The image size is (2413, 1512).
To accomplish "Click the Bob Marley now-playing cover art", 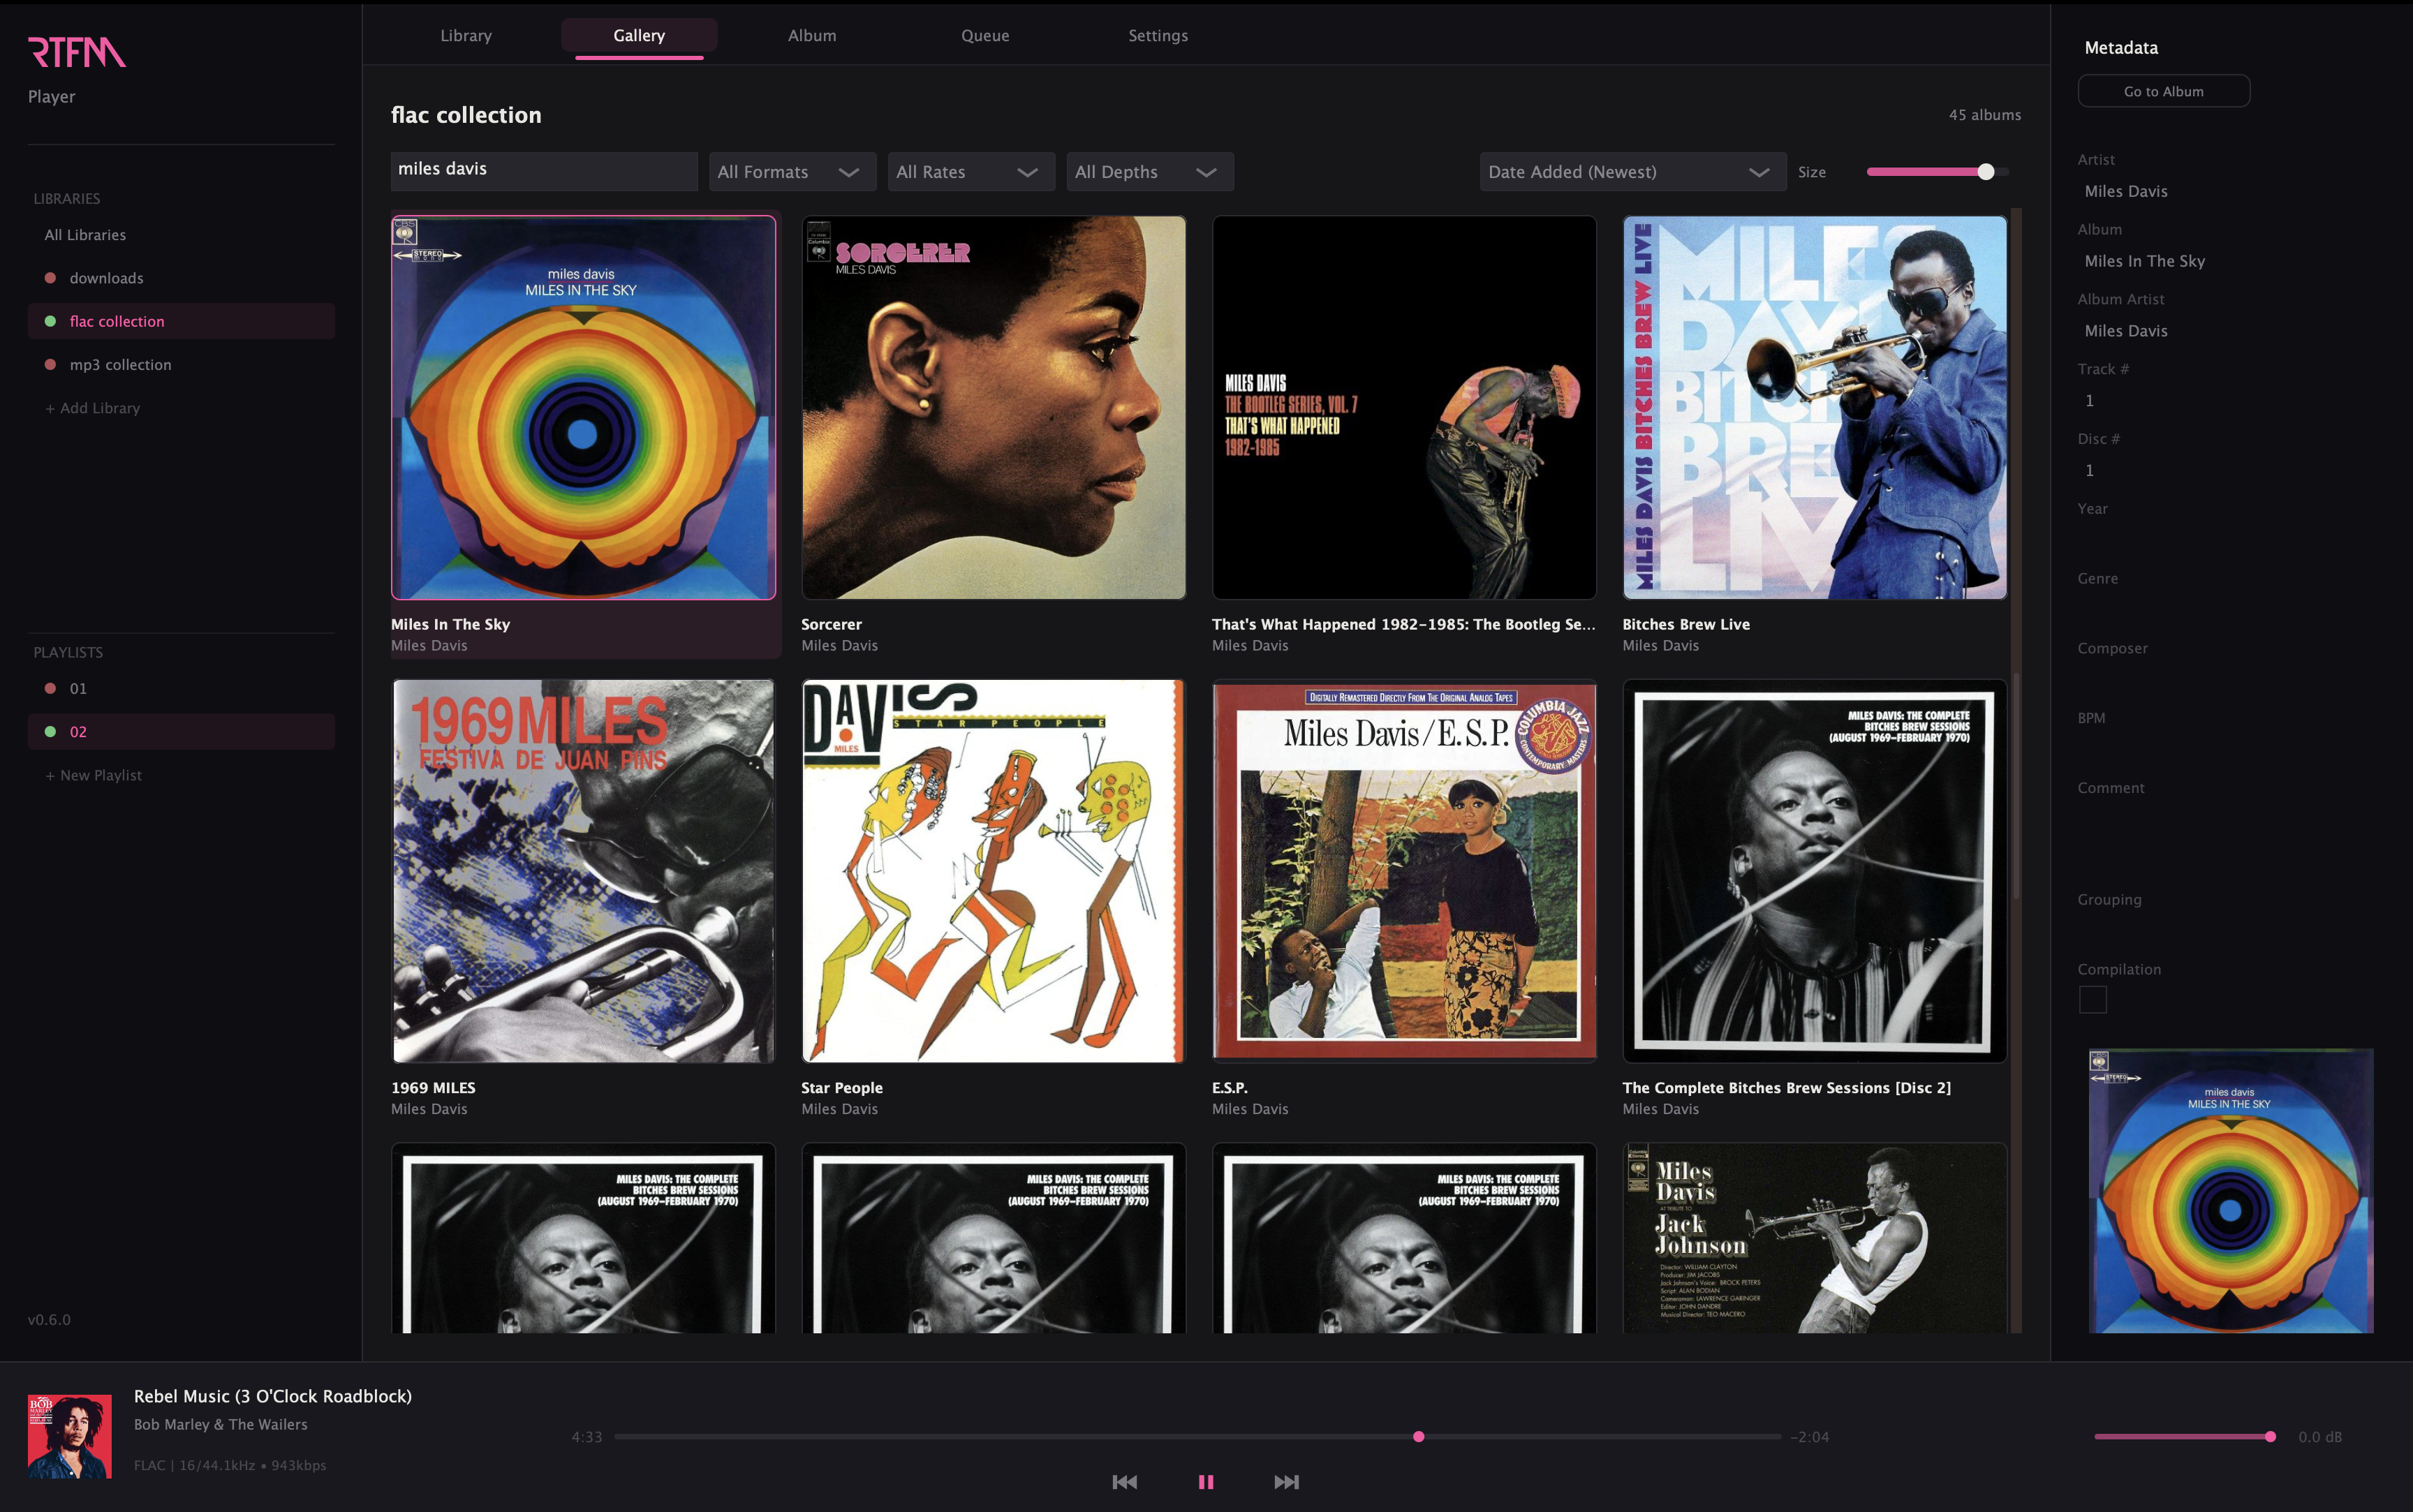I will [x=70, y=1436].
